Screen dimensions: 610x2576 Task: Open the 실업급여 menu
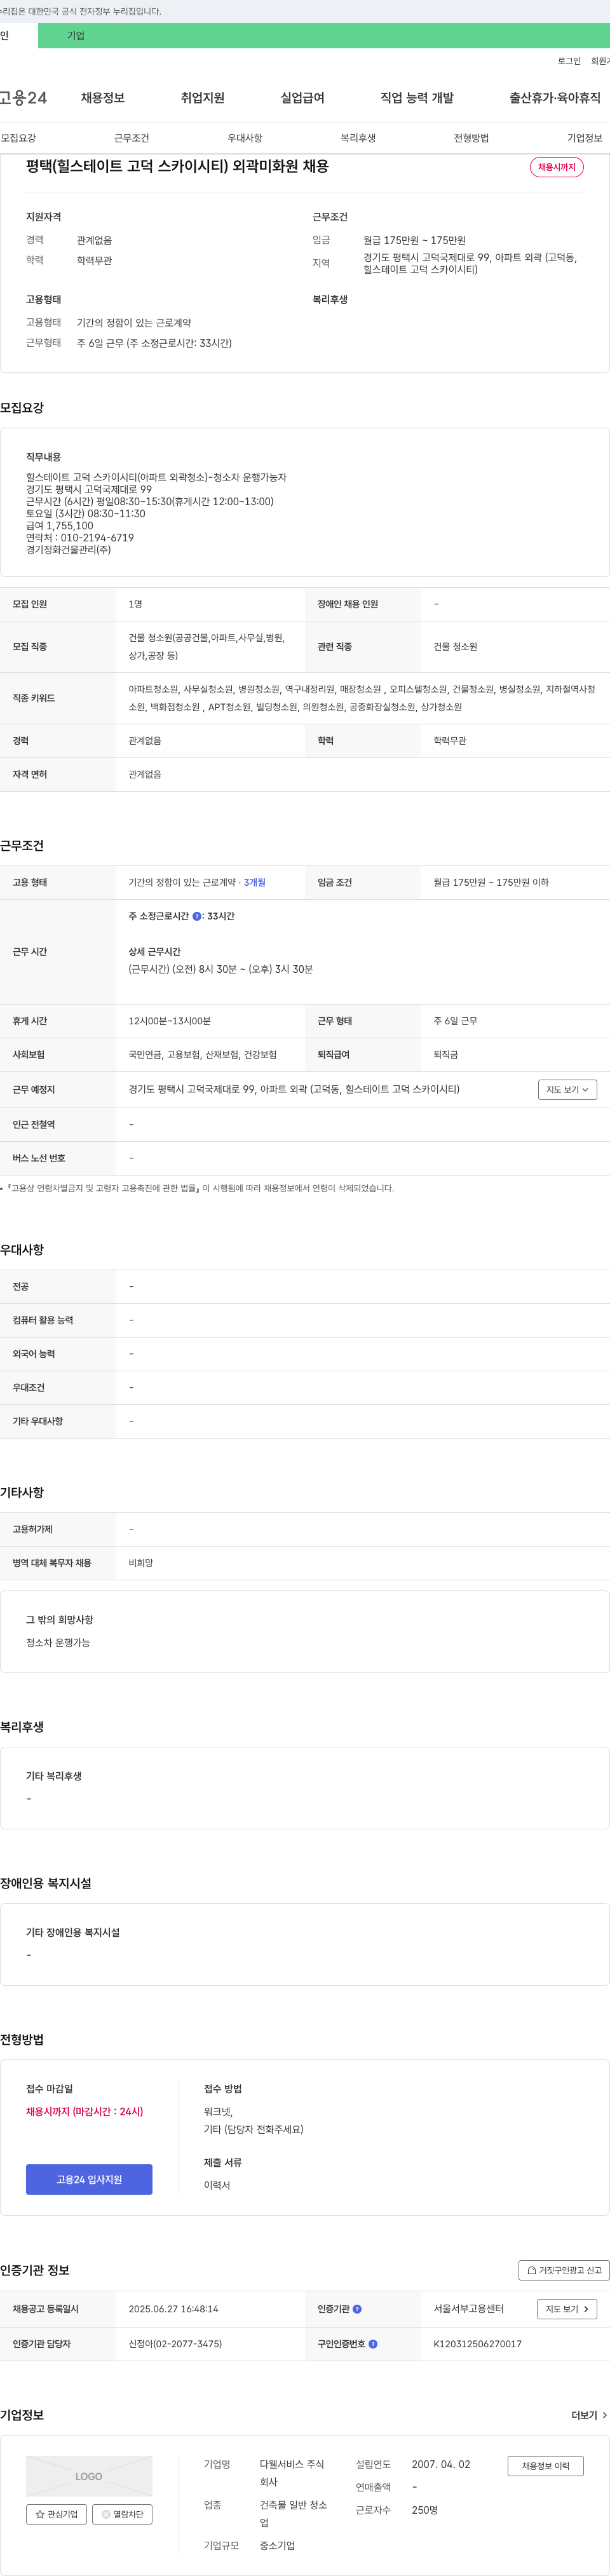click(303, 98)
